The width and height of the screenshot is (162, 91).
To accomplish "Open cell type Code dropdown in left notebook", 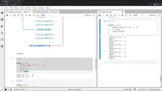I will pyautogui.click(x=45, y=15).
